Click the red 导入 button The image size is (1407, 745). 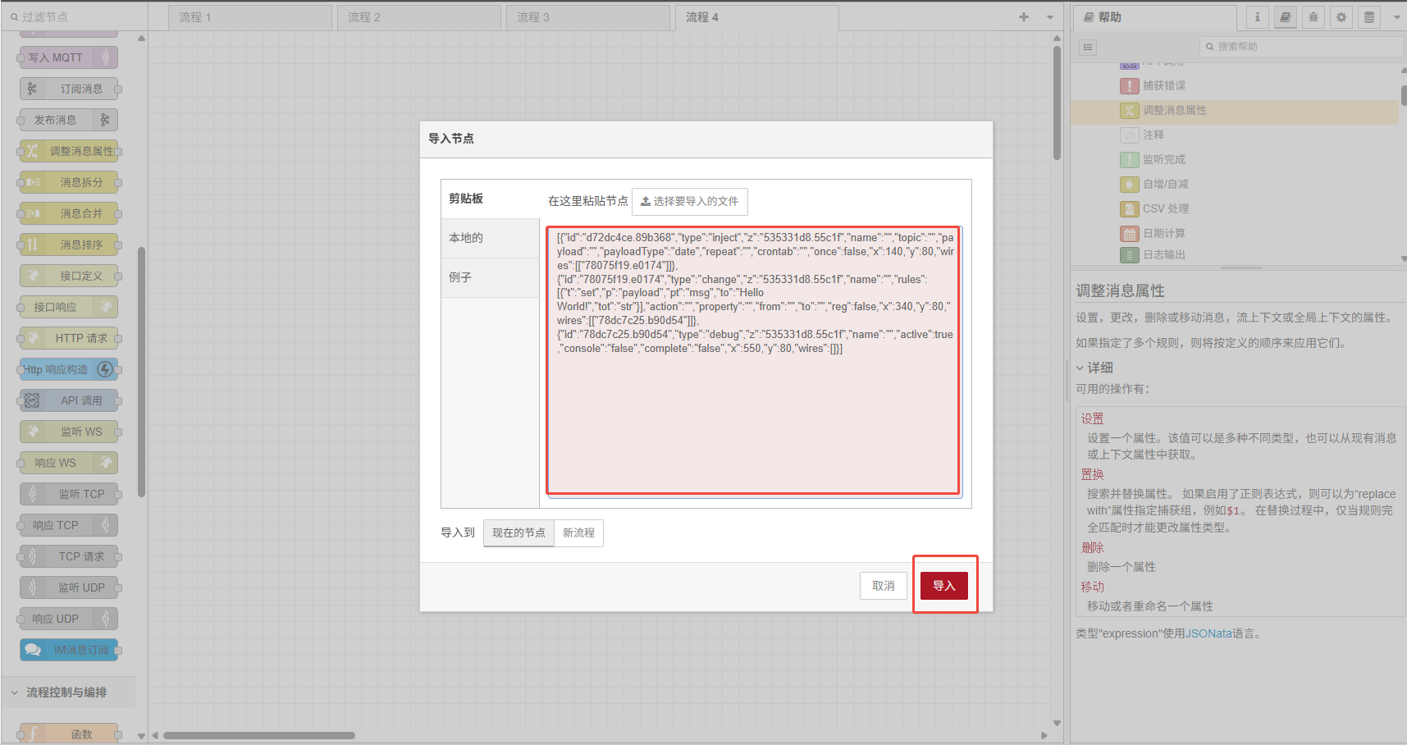[x=943, y=586]
